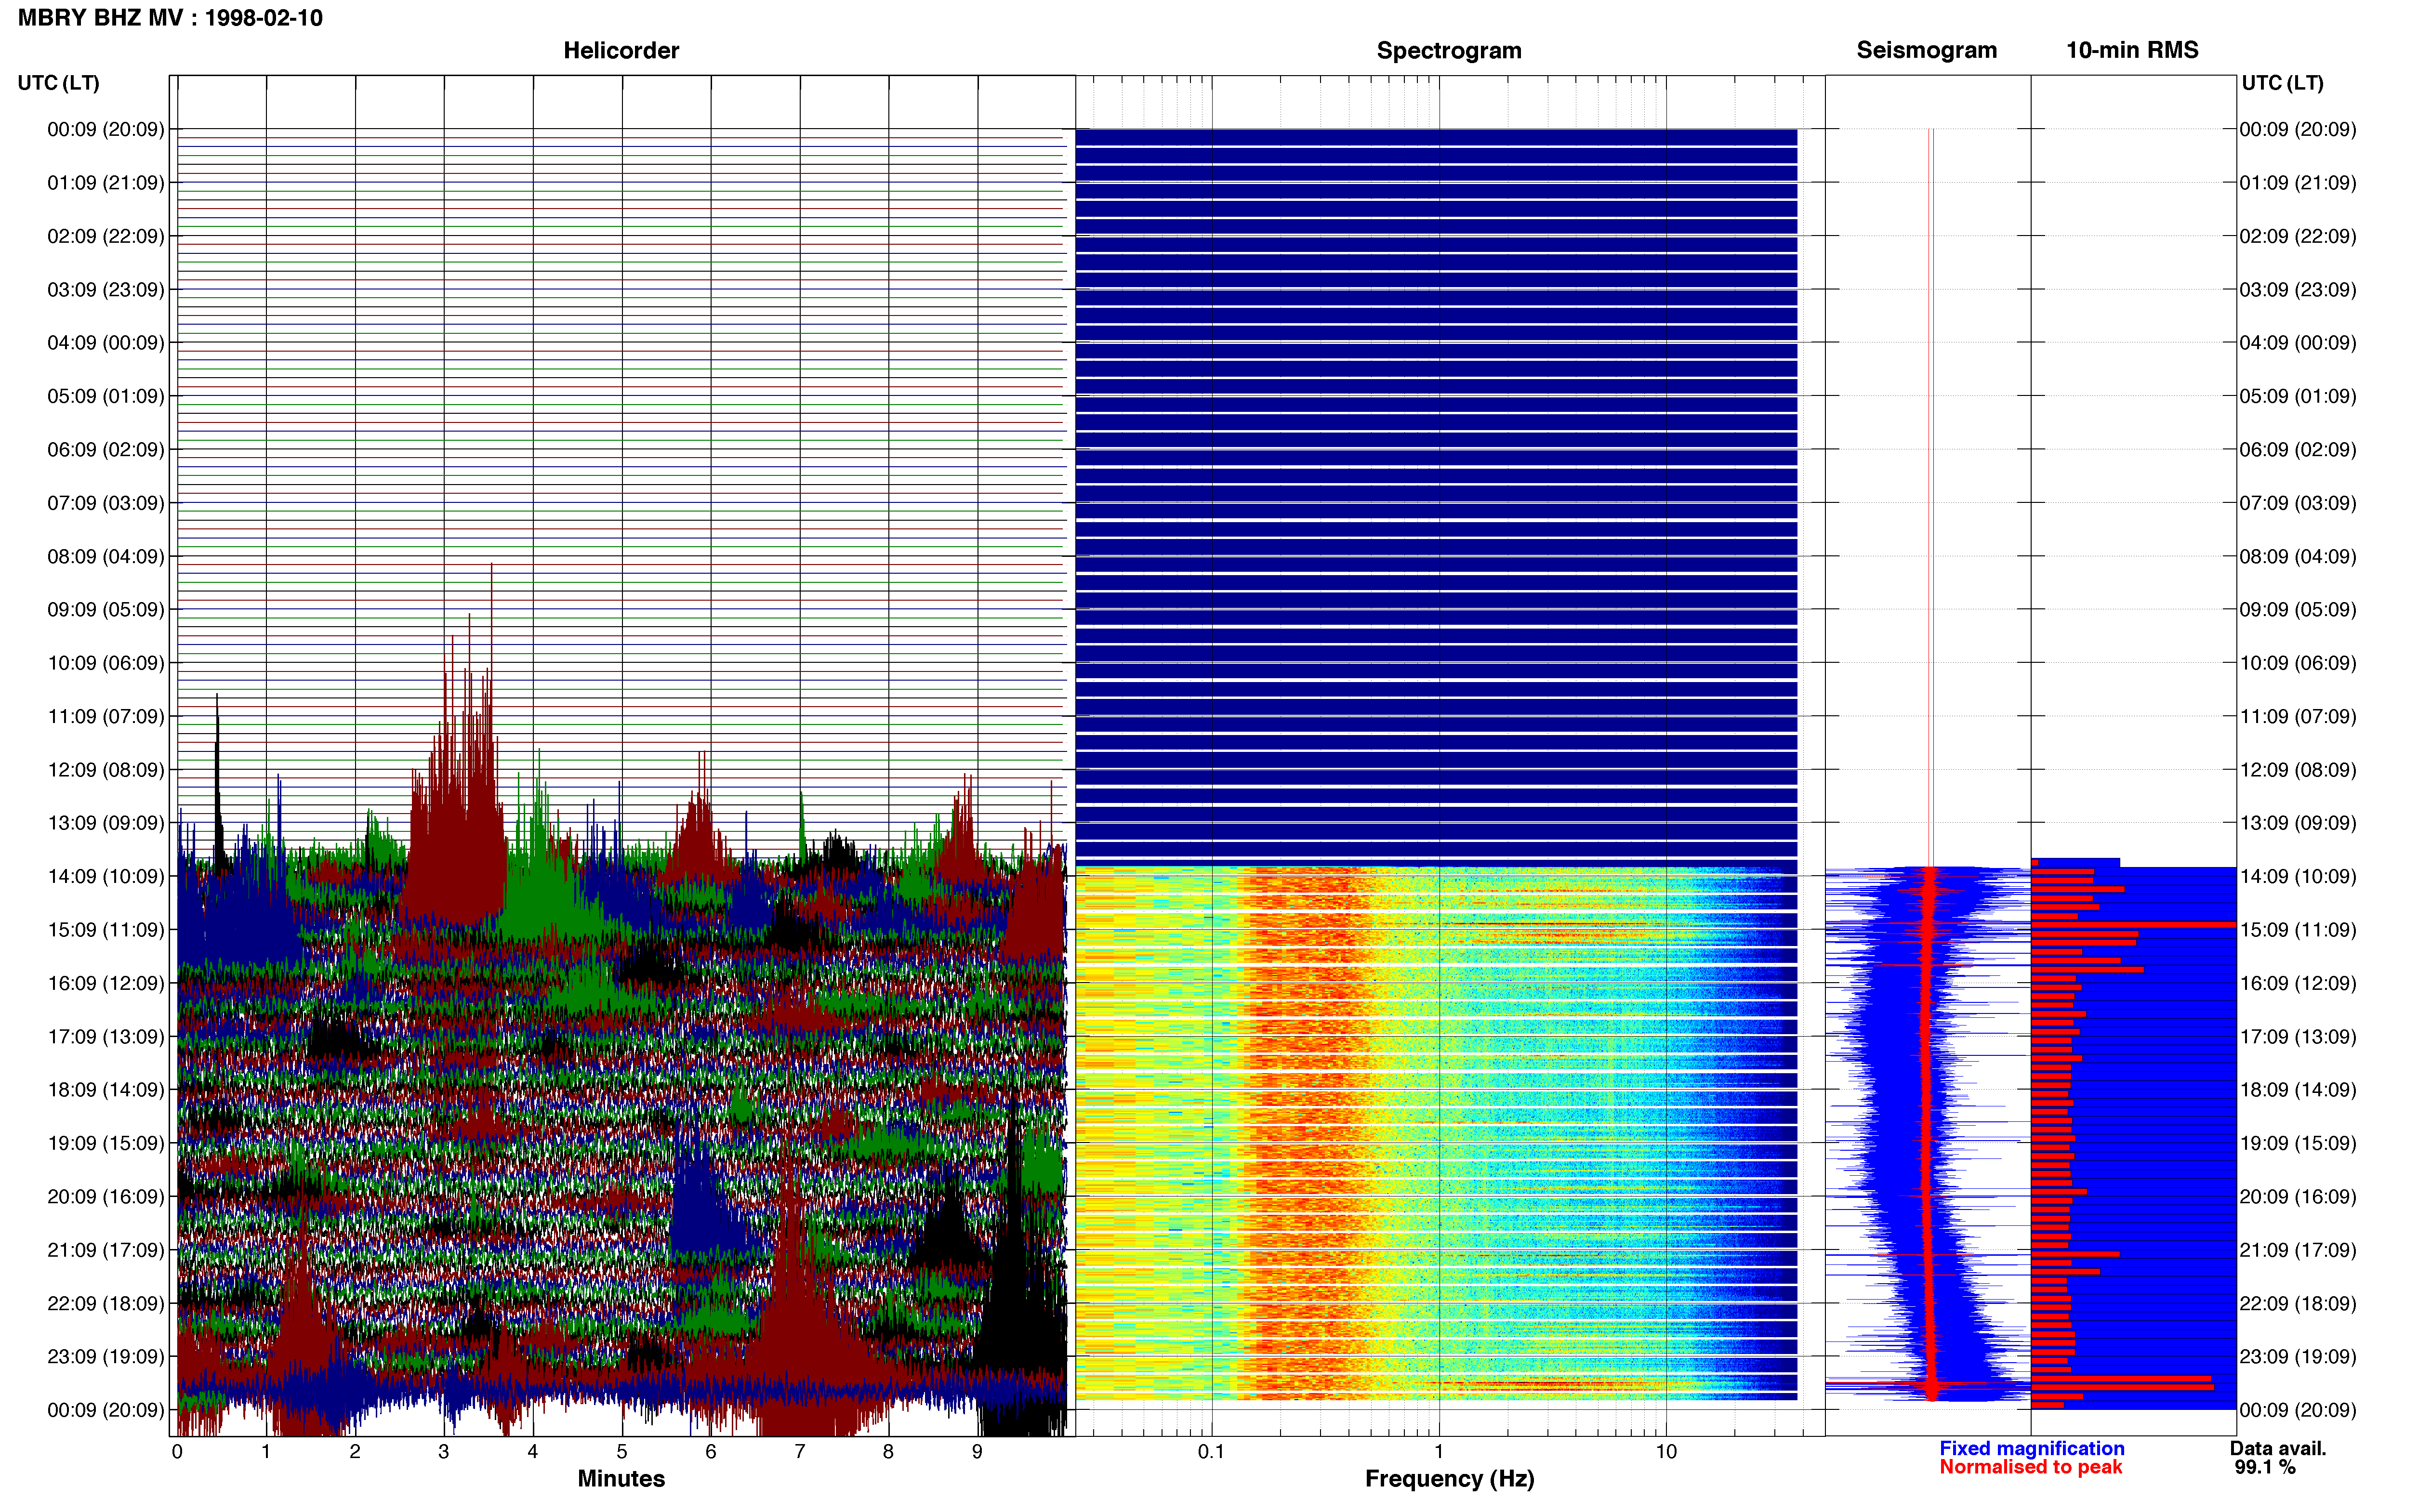Click left time label '23:09 (19:09)'
Image resolution: width=2418 pixels, height=1512 pixels.
(x=106, y=1356)
